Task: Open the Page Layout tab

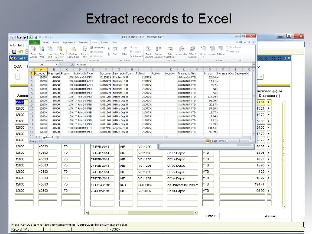Action: [x=68, y=42]
